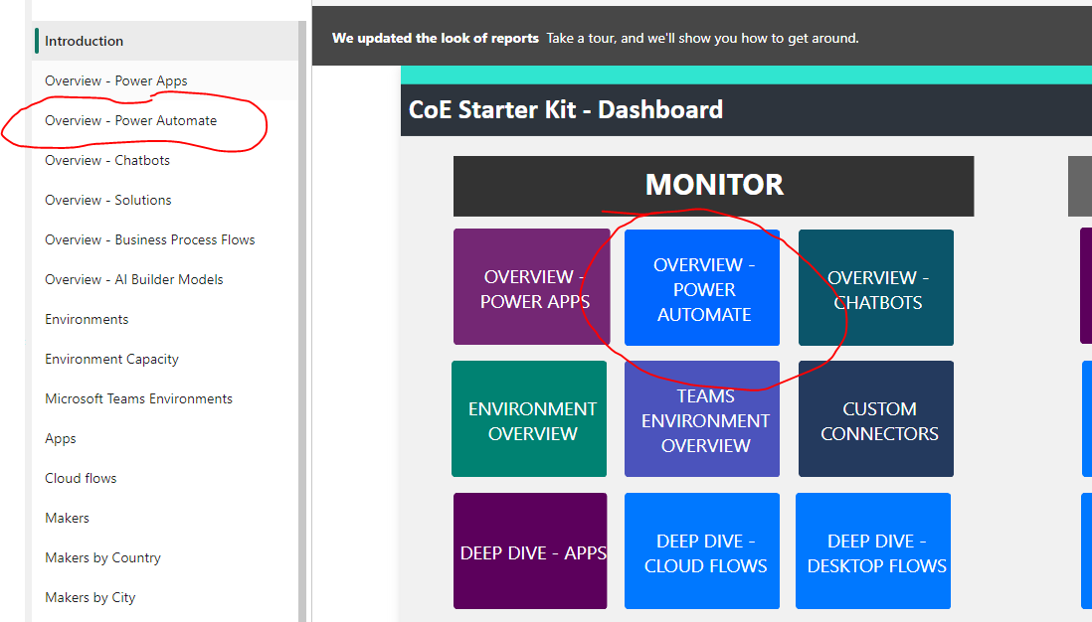The image size is (1092, 622).
Task: Switch to the Introduction page
Action: [x=86, y=41]
